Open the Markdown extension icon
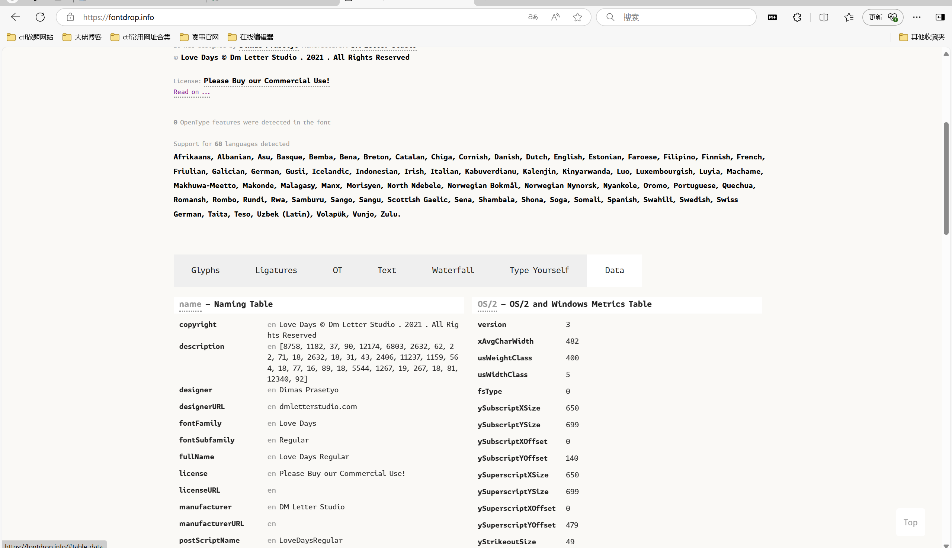This screenshot has width=952, height=548. (x=772, y=17)
